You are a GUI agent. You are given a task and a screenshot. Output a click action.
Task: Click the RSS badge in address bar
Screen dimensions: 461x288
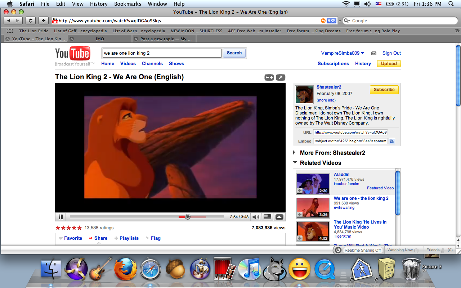pos(331,21)
